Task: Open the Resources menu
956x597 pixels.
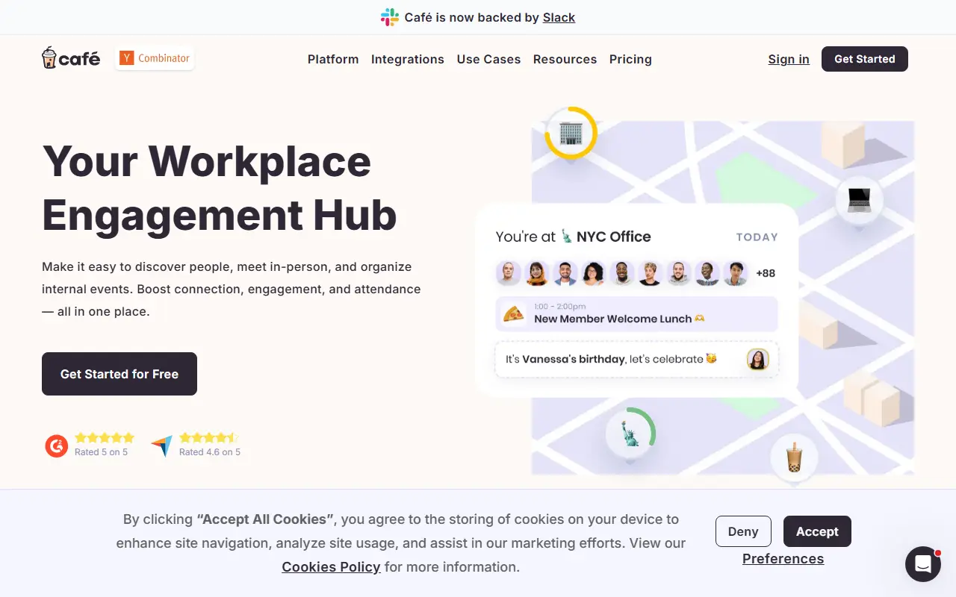Action: coord(565,59)
